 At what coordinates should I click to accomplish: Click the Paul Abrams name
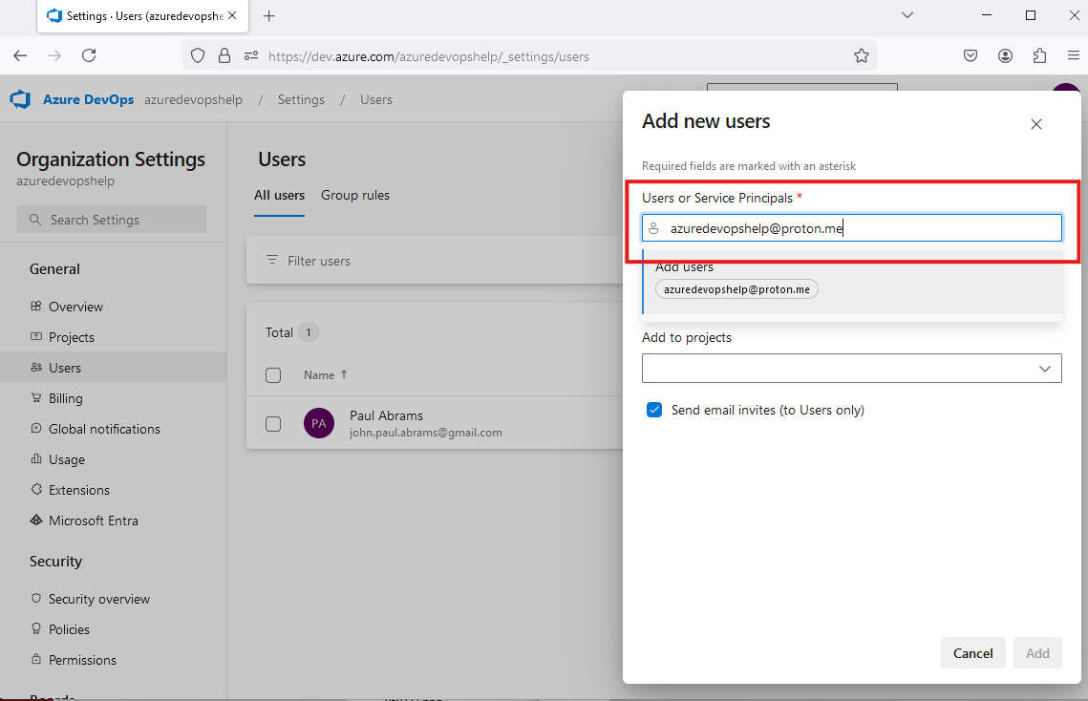click(387, 415)
